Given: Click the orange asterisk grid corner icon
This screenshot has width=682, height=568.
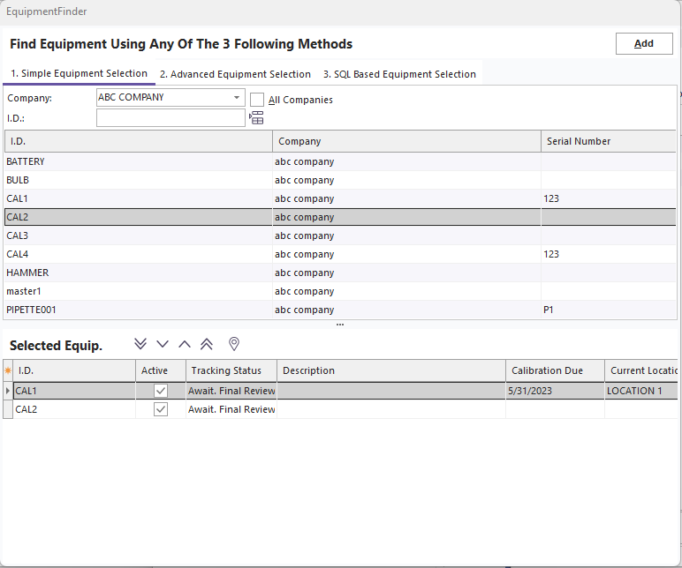Looking at the screenshot, I should (x=8, y=371).
